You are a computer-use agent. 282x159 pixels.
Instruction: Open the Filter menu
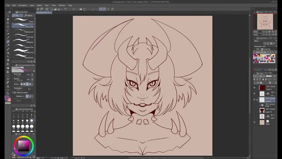(54, 5)
